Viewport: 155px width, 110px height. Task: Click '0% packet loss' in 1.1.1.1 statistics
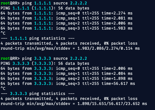click(121, 43)
